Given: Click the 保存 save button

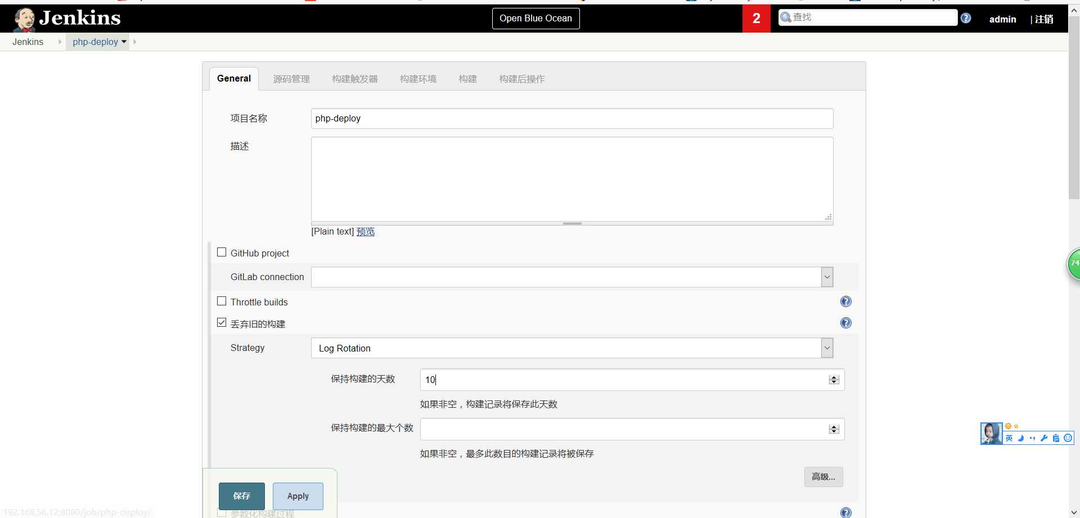Looking at the screenshot, I should tap(242, 496).
